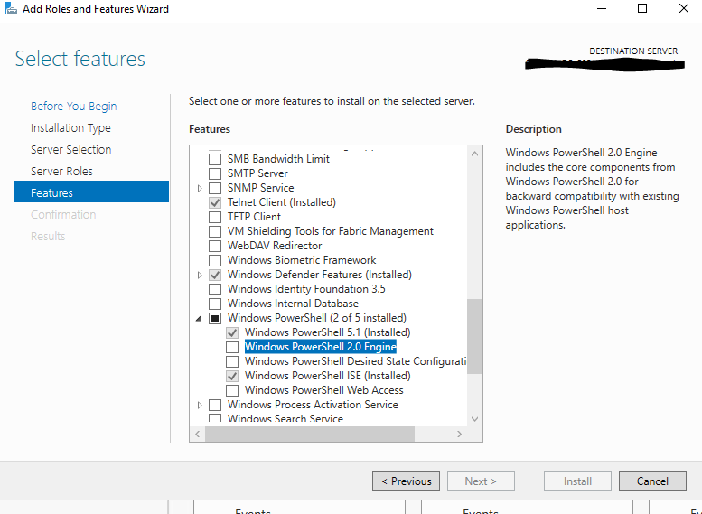Image resolution: width=702 pixels, height=514 pixels.
Task: Enable Windows PowerShell Desired State Configuration checkbox
Action: point(232,361)
